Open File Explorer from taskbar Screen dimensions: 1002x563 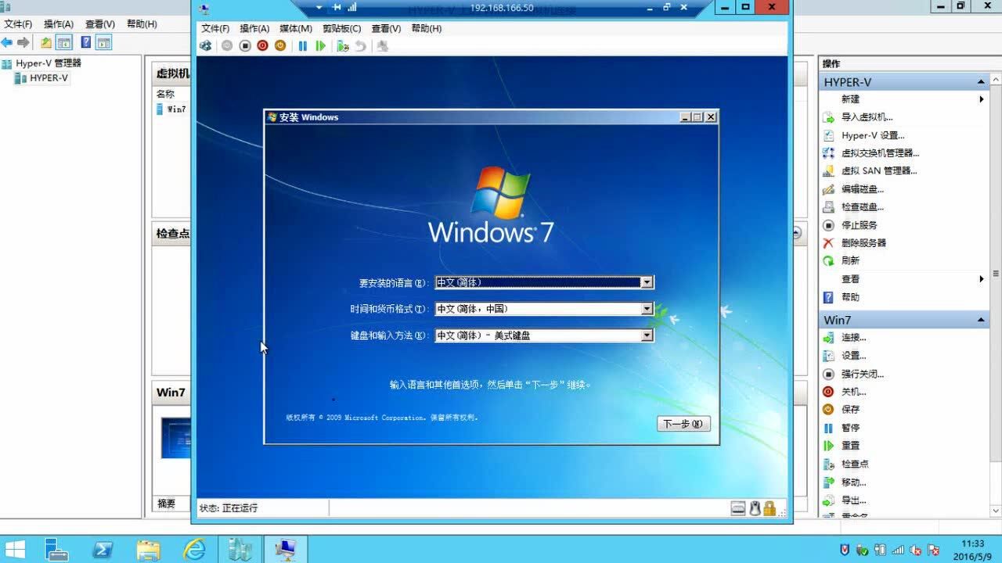[x=149, y=549]
